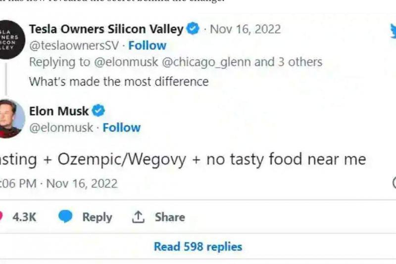Like the tweet via the heart icon
Image resolution: width=396 pixels, height=264 pixels.
pyautogui.click(x=1, y=217)
